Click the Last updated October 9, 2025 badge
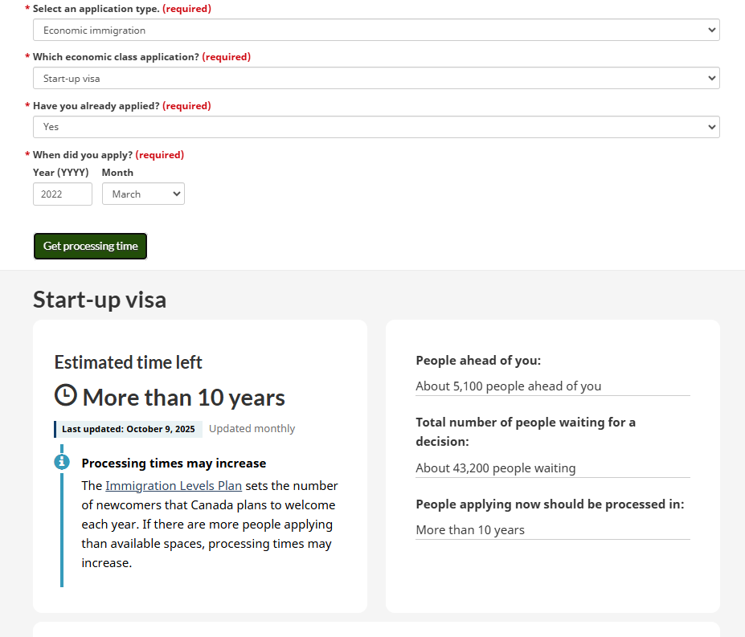This screenshot has width=745, height=637. 129,429
